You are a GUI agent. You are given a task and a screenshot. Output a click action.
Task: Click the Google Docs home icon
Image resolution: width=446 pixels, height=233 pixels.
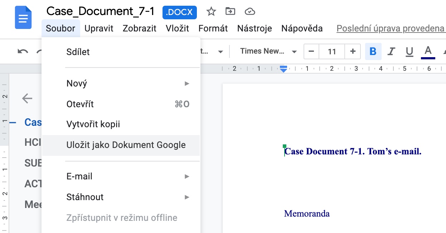(x=23, y=17)
